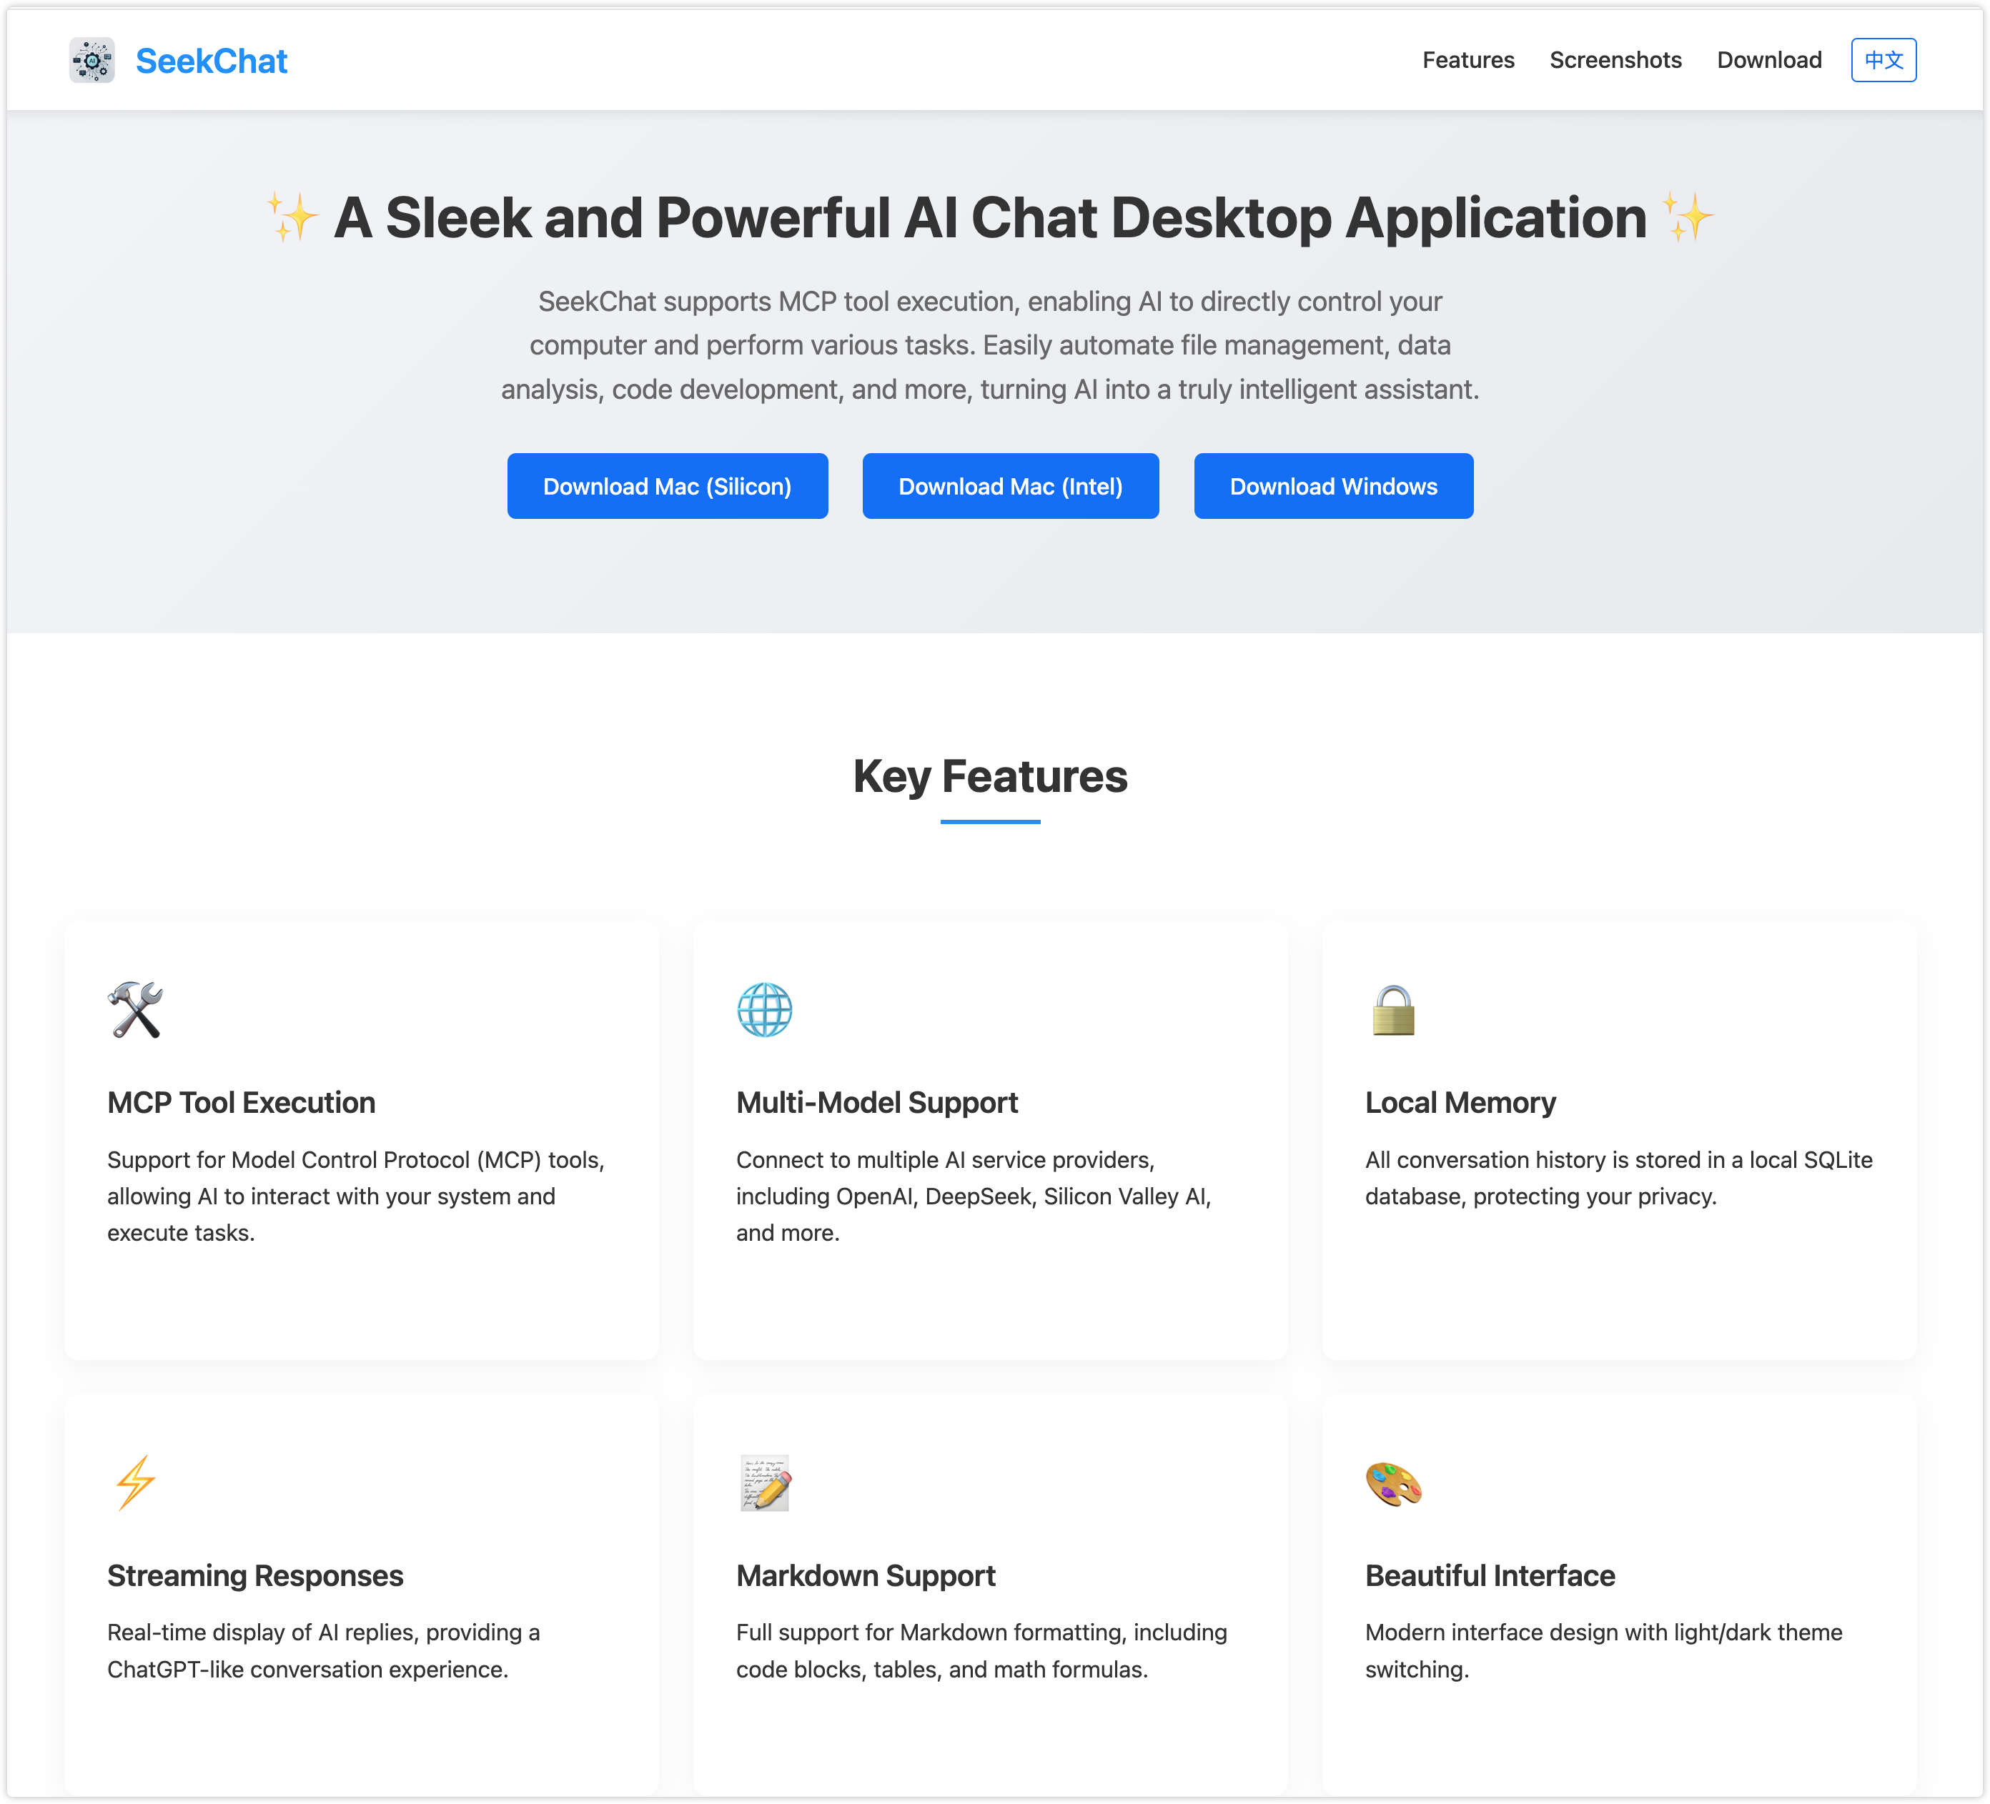Select the MCP Tool Execution heading
The height and width of the screenshot is (1804, 1990).
pyautogui.click(x=241, y=1102)
